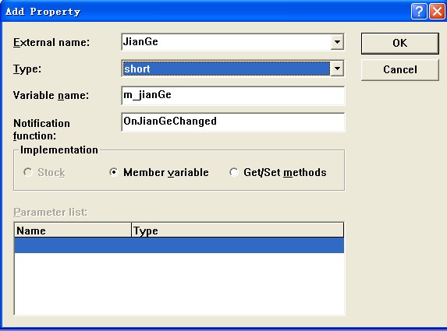Select the highlighted parameter list row

coord(179,245)
